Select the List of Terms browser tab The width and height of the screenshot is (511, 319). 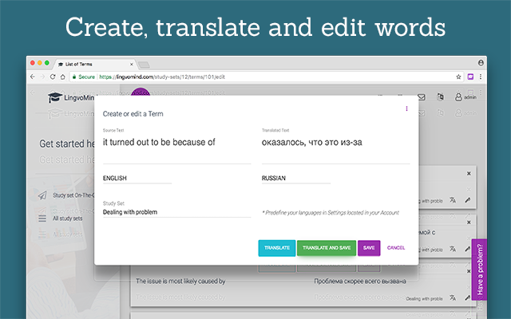point(95,64)
